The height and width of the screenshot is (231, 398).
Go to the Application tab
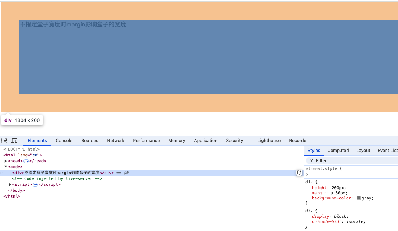[206, 141]
